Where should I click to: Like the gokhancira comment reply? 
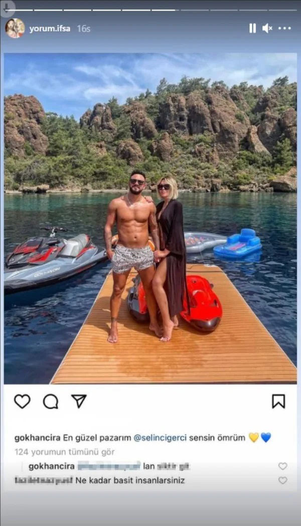point(283,466)
